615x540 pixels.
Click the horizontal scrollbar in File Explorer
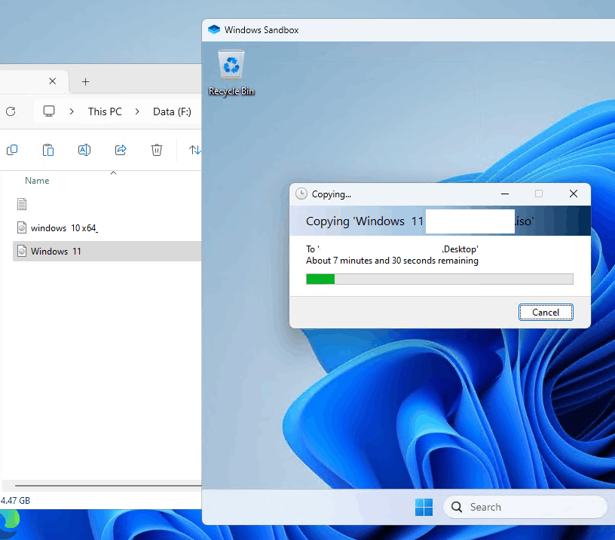108,486
